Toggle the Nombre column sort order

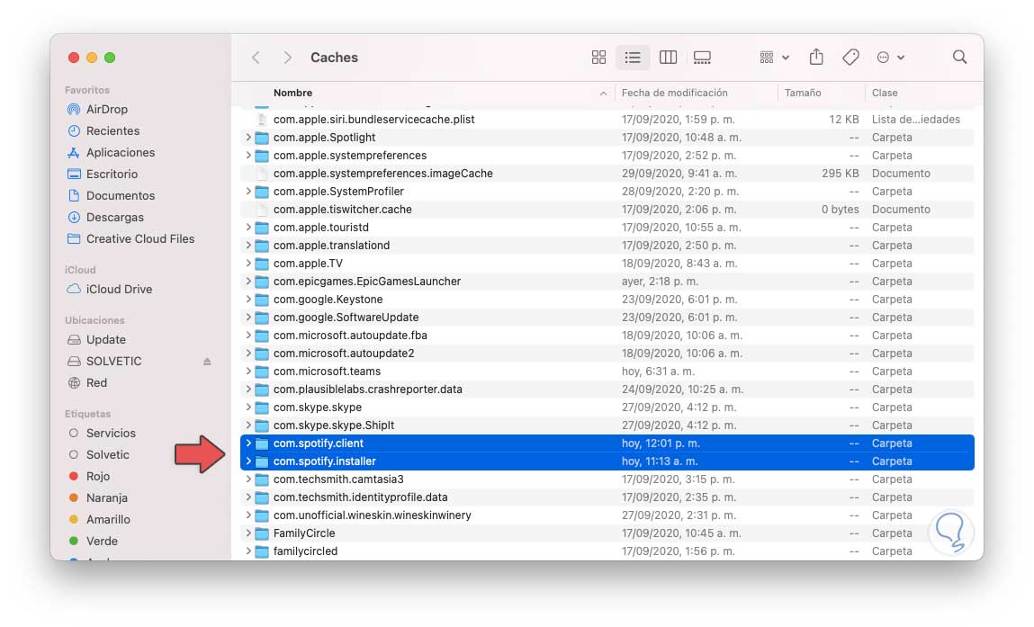[293, 93]
